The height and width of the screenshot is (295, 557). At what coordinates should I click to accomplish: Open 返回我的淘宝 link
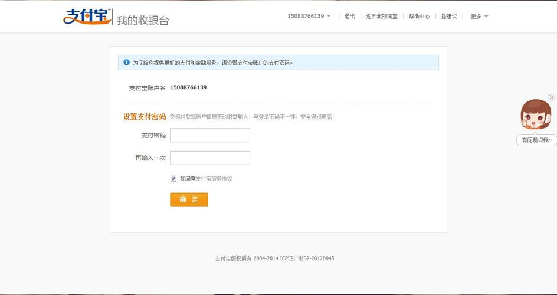point(382,17)
